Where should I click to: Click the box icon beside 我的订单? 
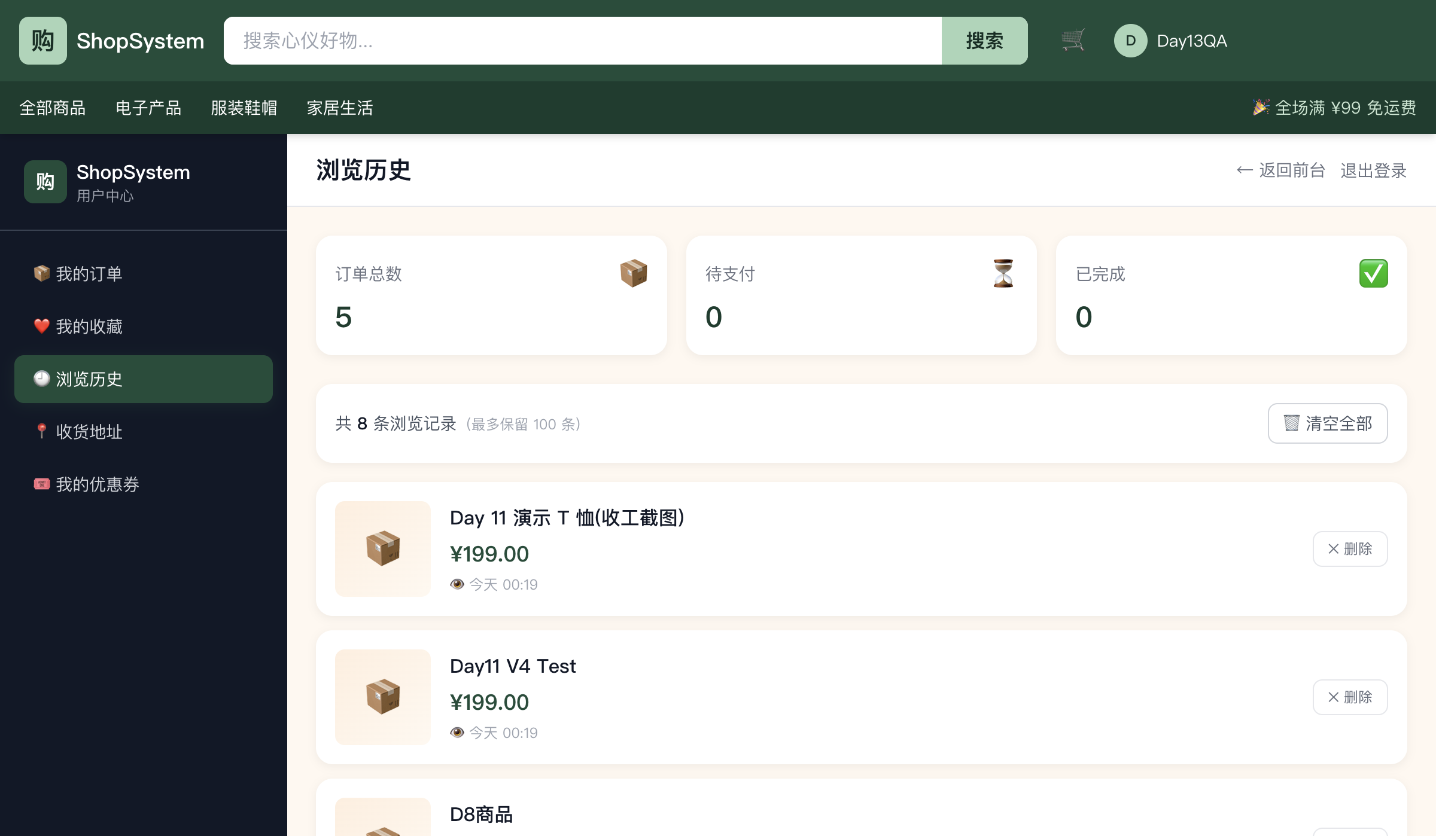click(41, 273)
